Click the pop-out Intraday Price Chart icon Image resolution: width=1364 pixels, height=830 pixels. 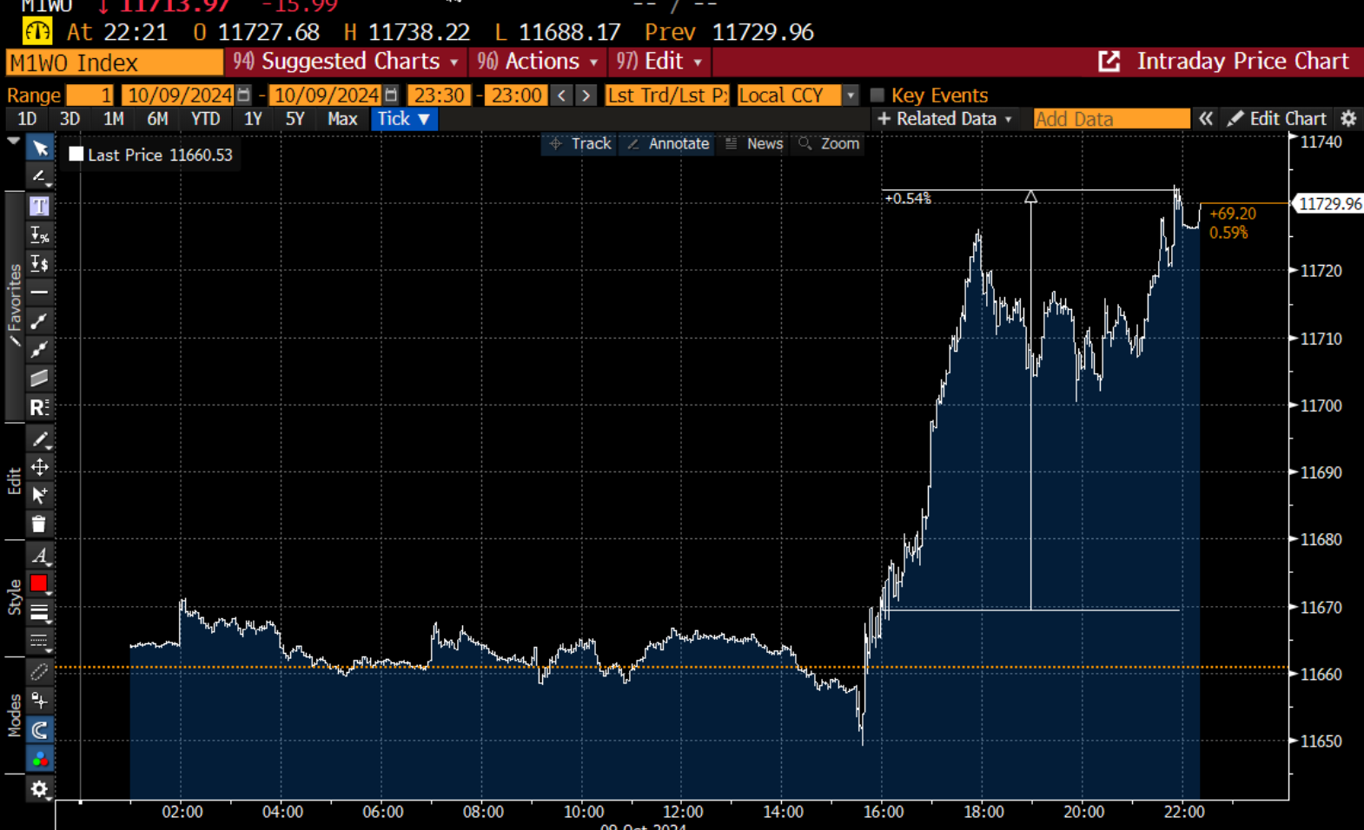(x=1109, y=62)
